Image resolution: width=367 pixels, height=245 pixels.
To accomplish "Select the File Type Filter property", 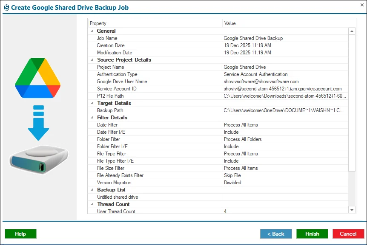I will 112,154.
